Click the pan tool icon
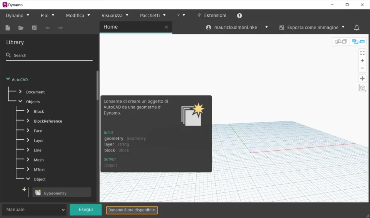This screenshot has width=370, height=218. tap(362, 78)
